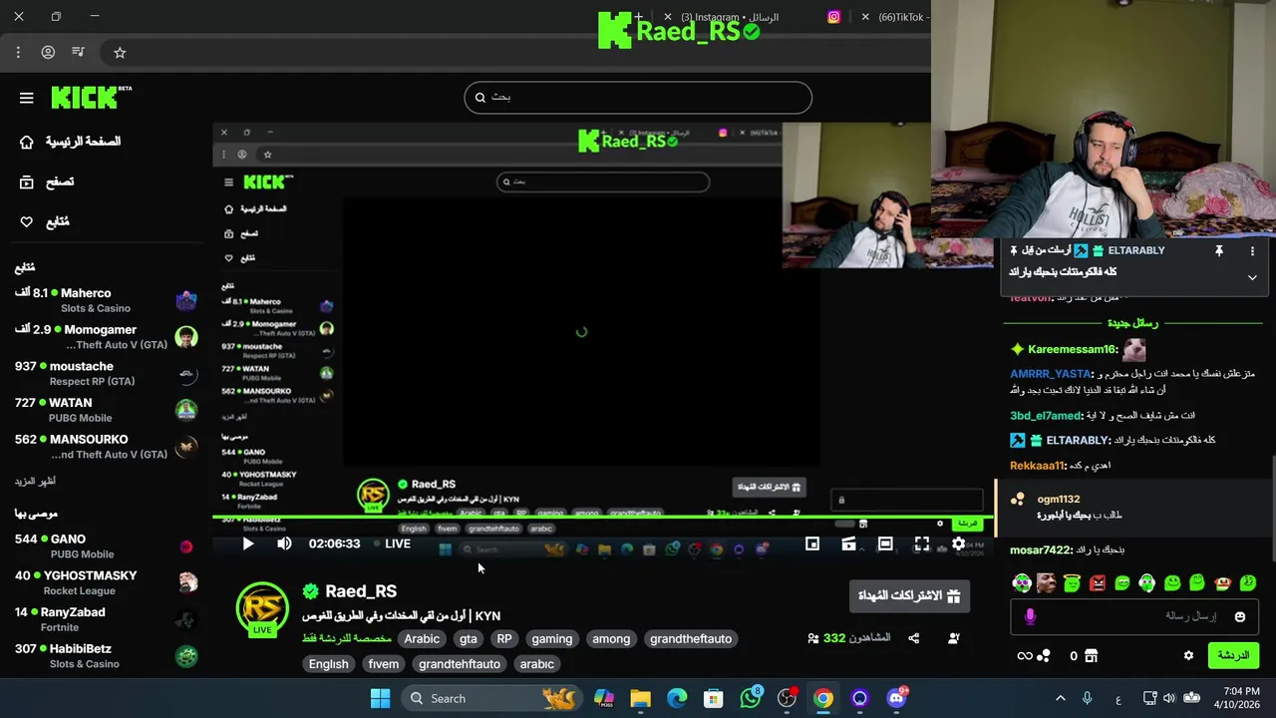Screen dimensions: 1276x718
Task: Expand pinned message with the chevron
Action: point(1252,277)
